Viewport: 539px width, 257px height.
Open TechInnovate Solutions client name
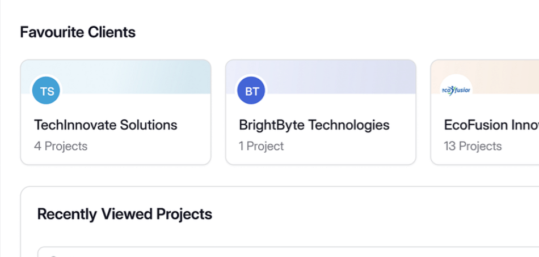(x=106, y=125)
